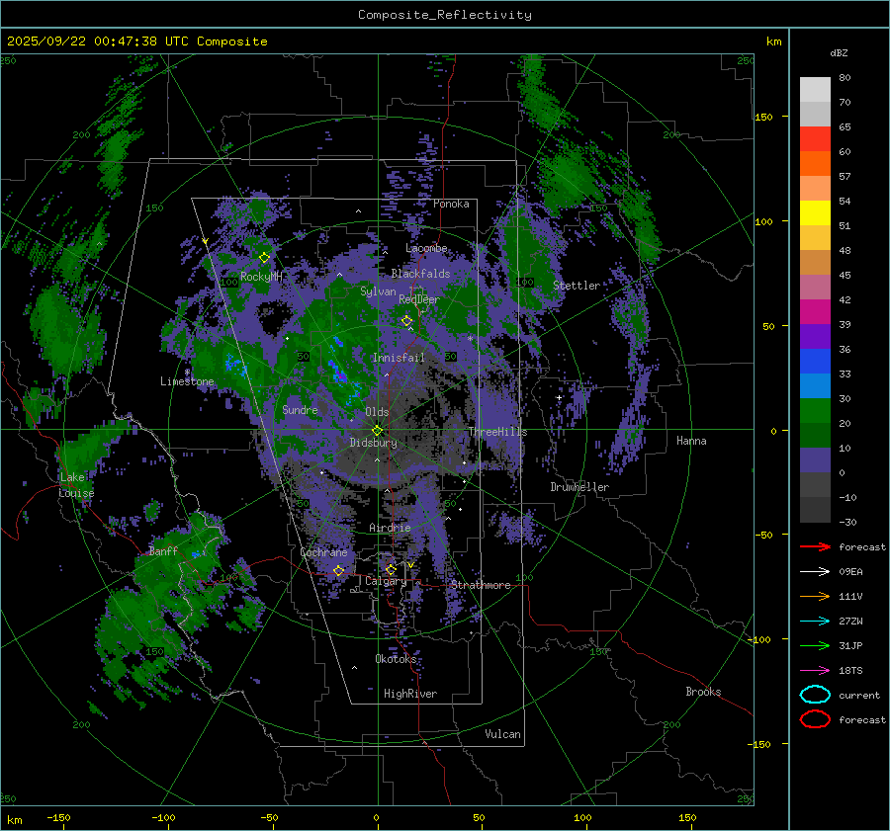Click the radar center marker above Didsbury
This screenshot has width=890, height=831.
[377, 430]
